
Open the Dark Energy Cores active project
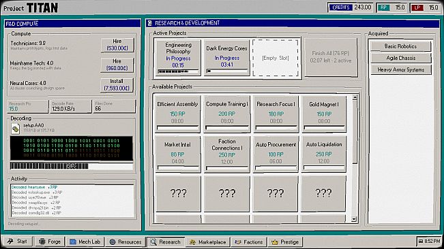click(x=227, y=58)
